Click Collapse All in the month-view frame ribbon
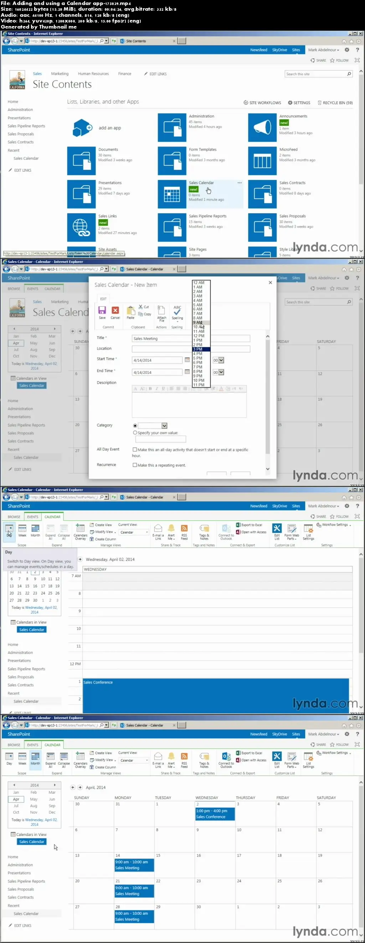 64,760
